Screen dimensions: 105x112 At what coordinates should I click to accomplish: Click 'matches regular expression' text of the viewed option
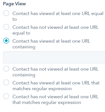42,89
